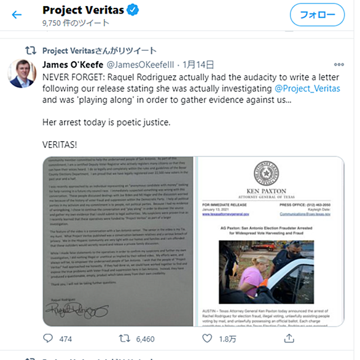The image size is (360, 360).
Task: Click the Project Veritas verified badge
Action: click(x=133, y=10)
